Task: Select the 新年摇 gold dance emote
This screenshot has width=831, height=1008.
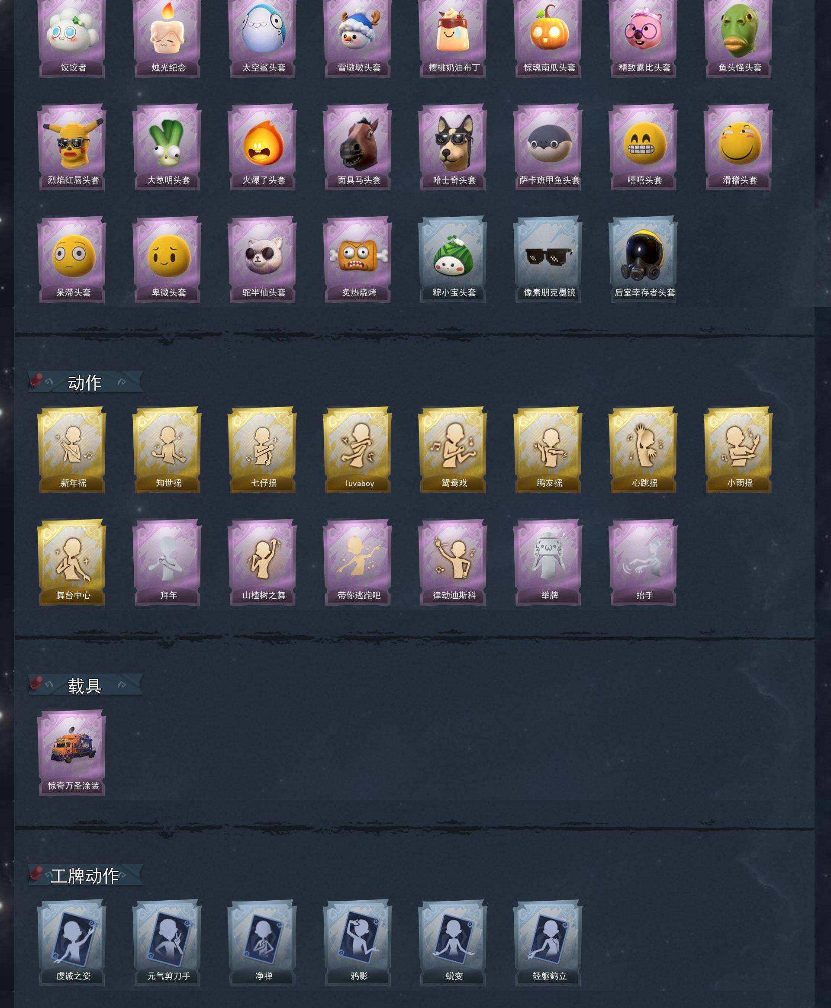Action: click(72, 449)
